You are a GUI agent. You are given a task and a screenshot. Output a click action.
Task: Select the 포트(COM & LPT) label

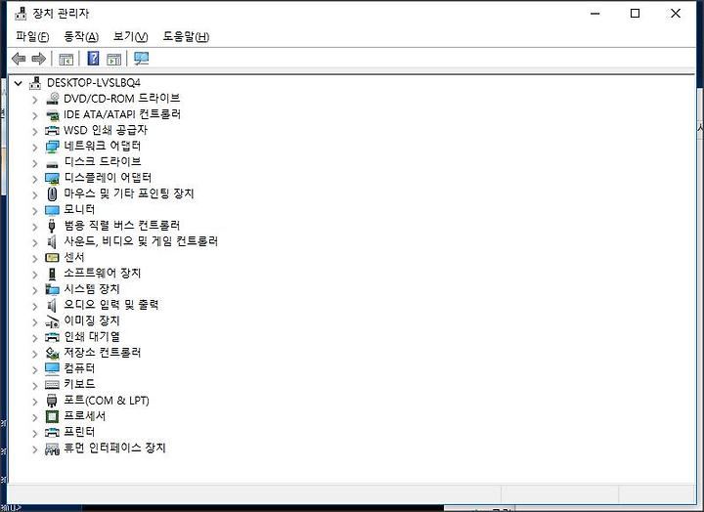pos(107,400)
